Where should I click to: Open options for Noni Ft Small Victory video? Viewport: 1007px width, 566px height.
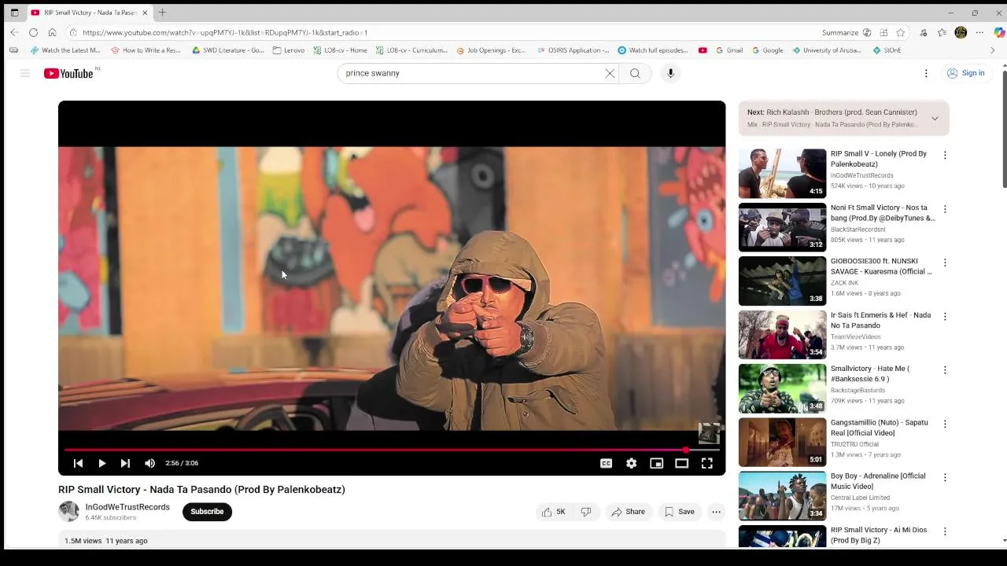click(x=945, y=209)
